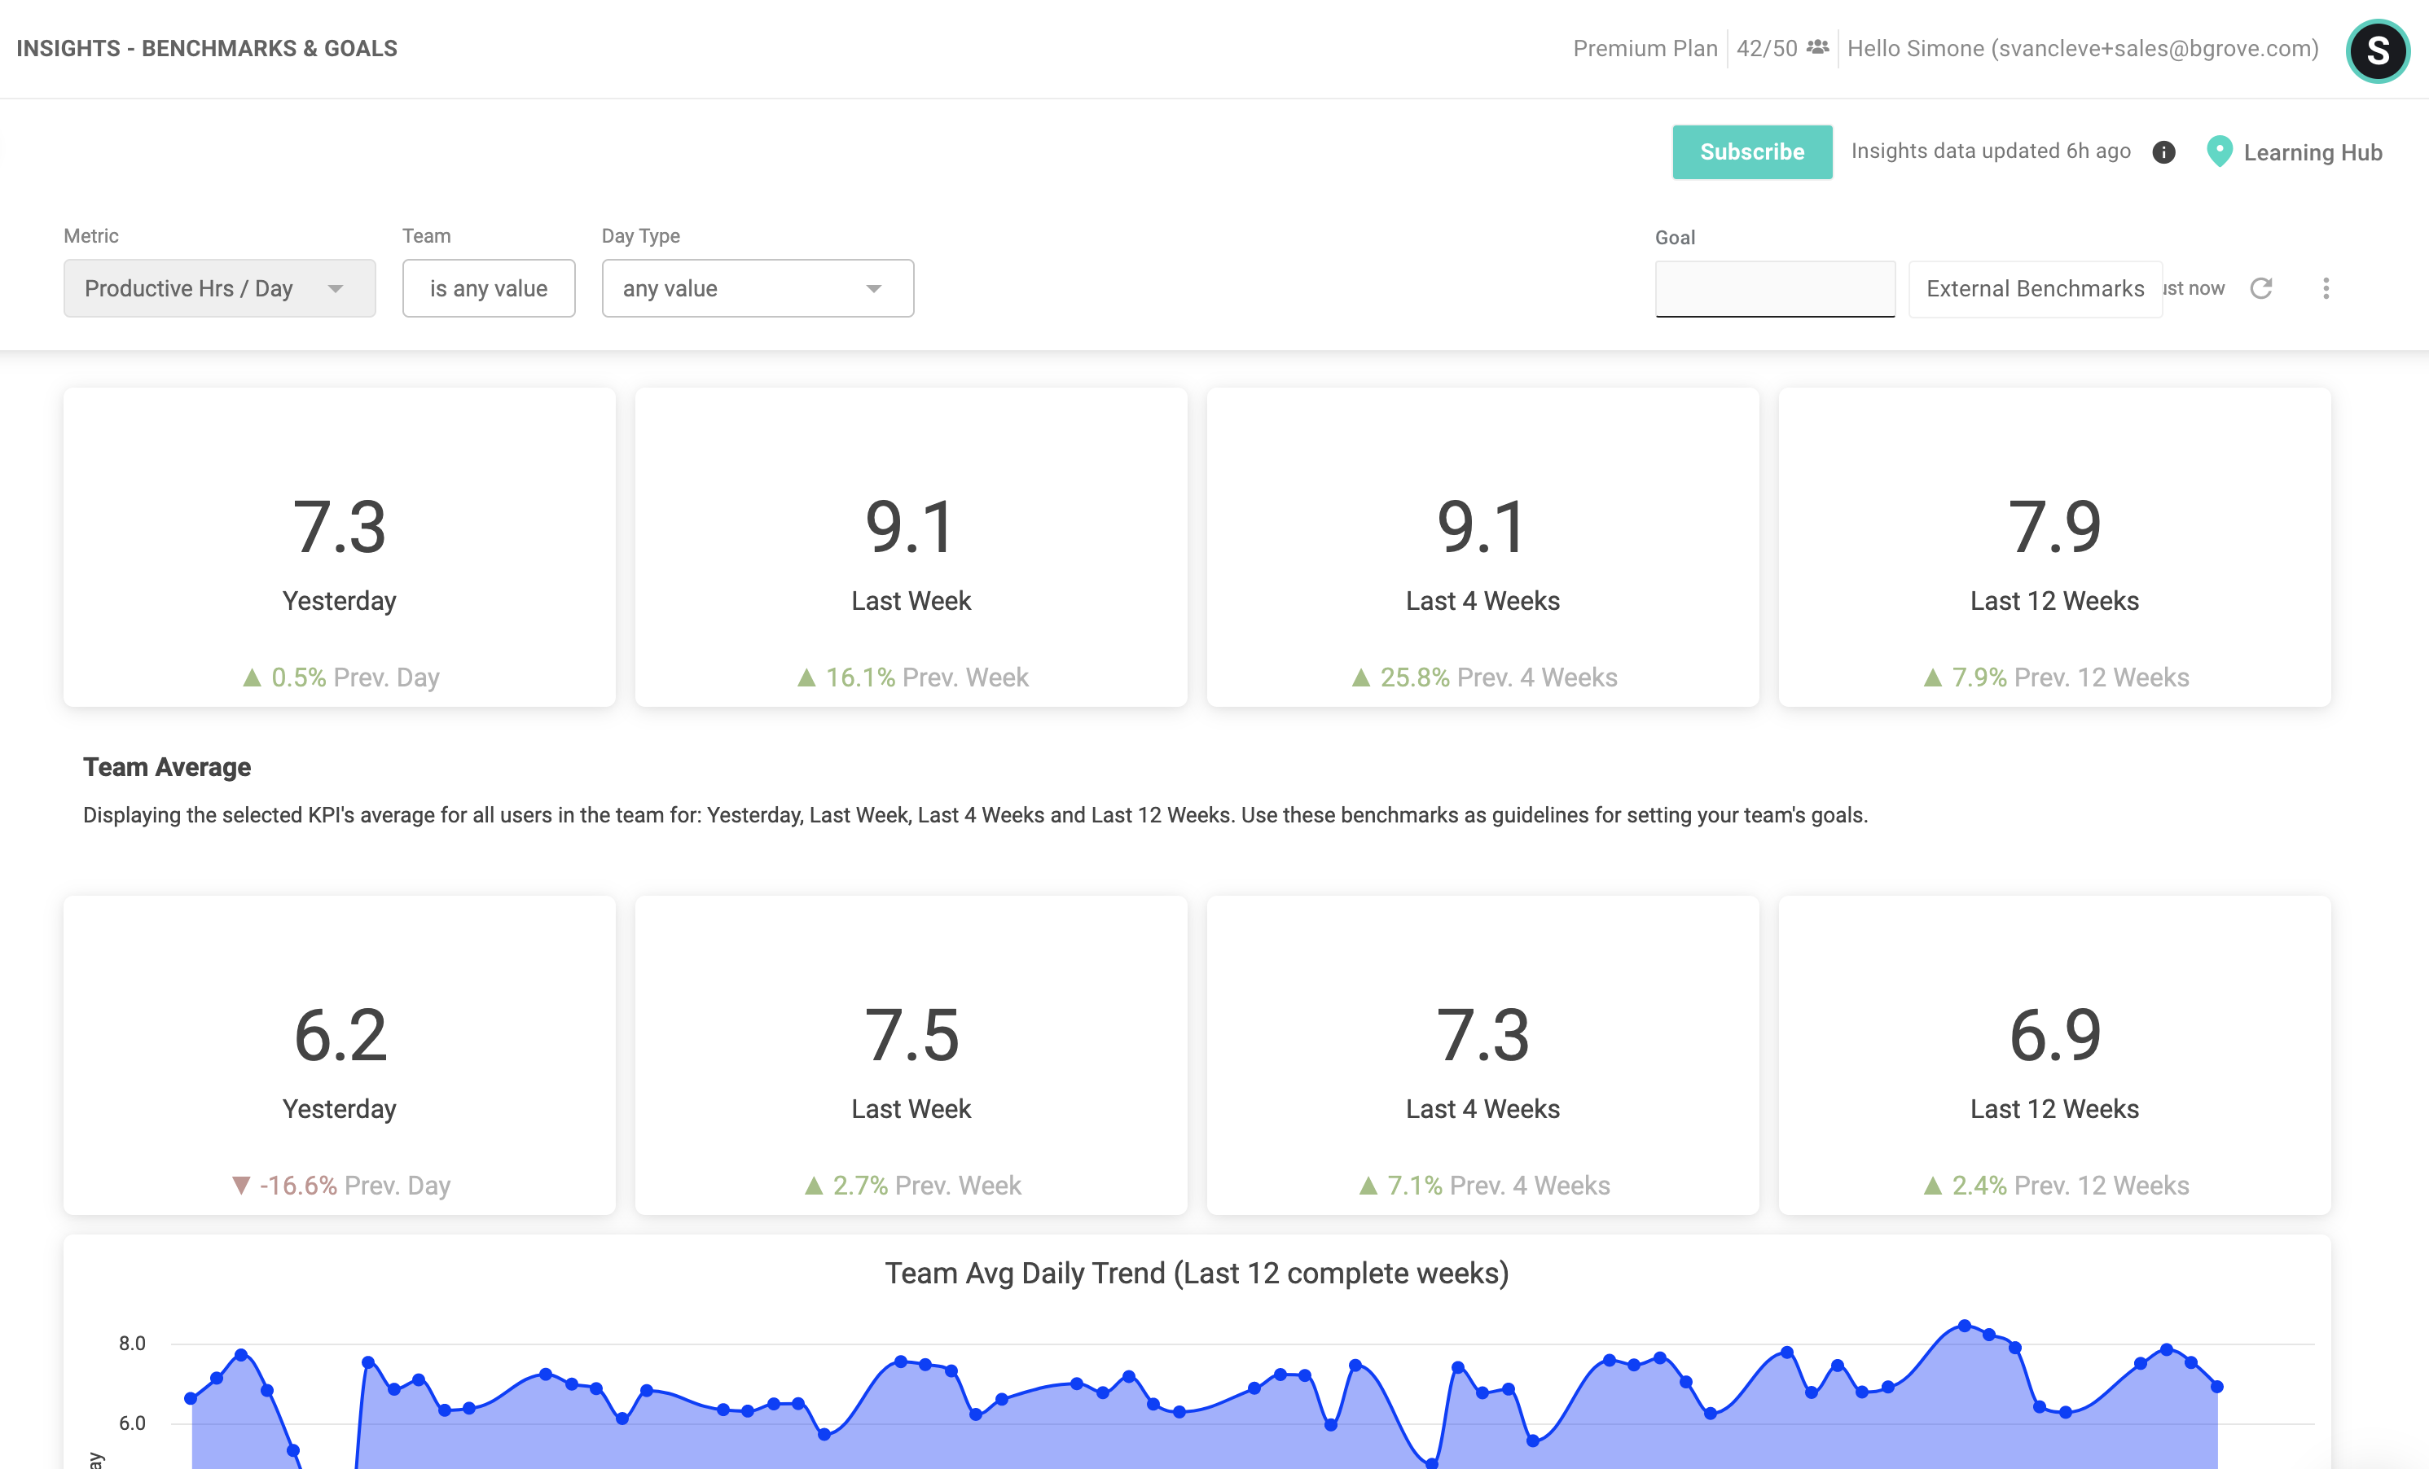Click the 2.4% Prev. 12 Weeks change text
The height and width of the screenshot is (1469, 2429).
pyautogui.click(x=2055, y=1186)
